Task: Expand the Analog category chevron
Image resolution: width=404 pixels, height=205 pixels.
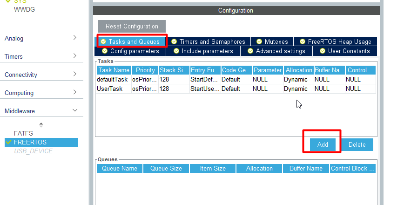Action: point(75,38)
